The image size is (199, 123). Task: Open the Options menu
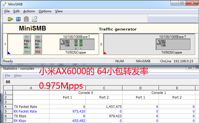pos(45,11)
